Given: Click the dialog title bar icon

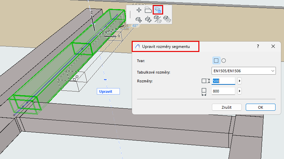Looking at the screenshot, I should (137, 47).
